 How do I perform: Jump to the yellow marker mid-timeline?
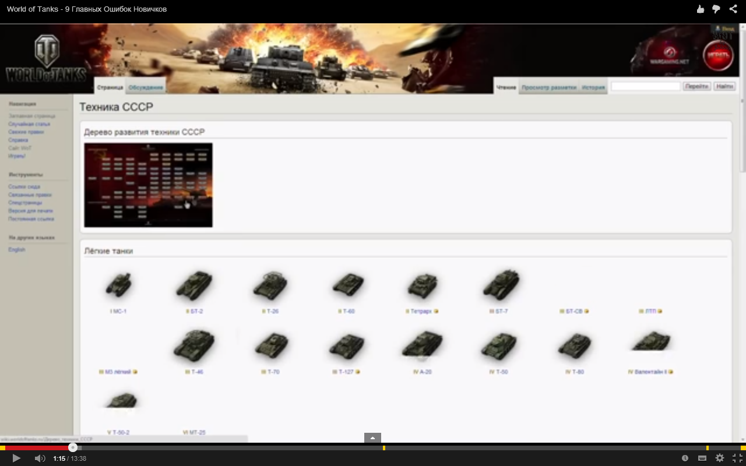383,447
